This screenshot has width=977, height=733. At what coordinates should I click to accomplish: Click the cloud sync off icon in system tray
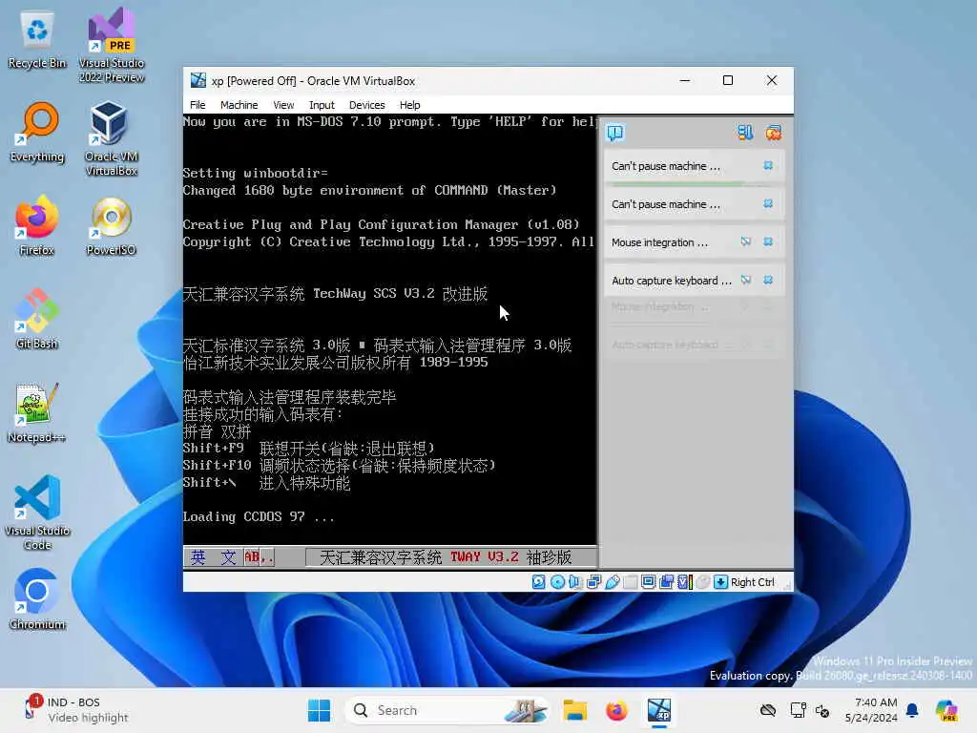pos(768,710)
